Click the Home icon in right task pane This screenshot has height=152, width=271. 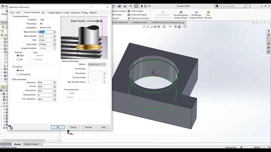click(x=268, y=31)
